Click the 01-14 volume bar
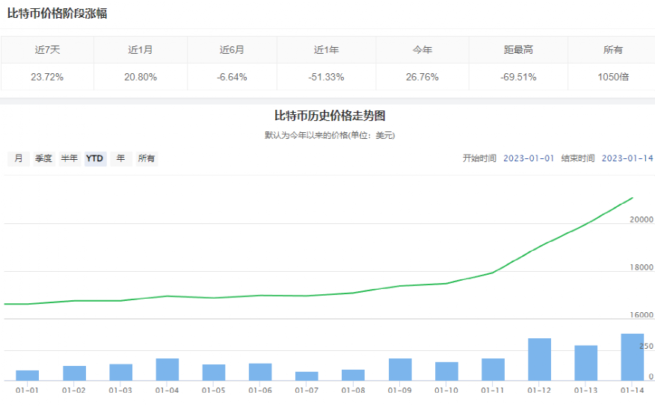Image resolution: width=655 pixels, height=407 pixels. coord(633,357)
